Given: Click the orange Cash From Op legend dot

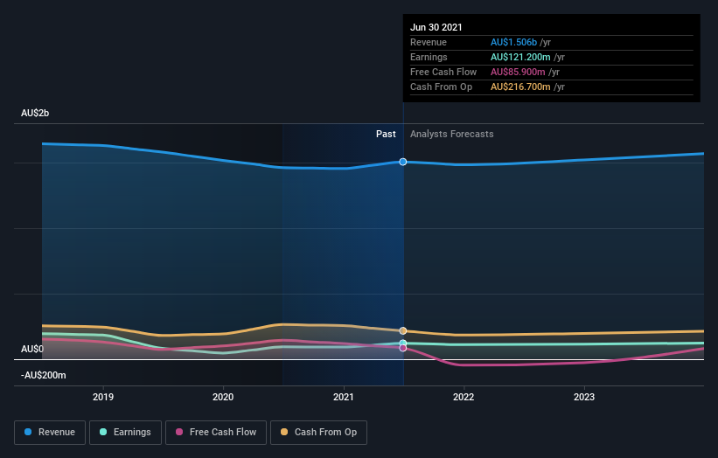Looking at the screenshot, I should click(284, 432).
